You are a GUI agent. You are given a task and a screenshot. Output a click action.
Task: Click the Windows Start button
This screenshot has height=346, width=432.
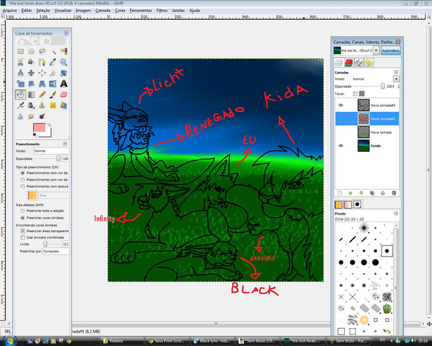[x=10, y=341]
